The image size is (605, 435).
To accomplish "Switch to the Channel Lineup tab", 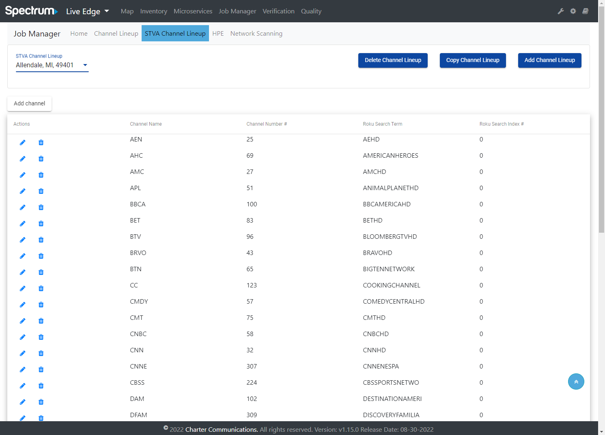I will tap(116, 34).
